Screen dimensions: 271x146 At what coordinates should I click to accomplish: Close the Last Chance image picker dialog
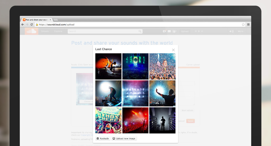click(x=173, y=50)
